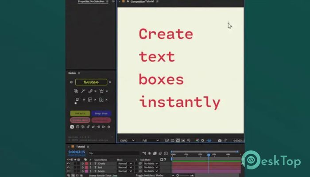
Task: Click the overlapping squares icon in Kartan
Action: (x=76, y=91)
